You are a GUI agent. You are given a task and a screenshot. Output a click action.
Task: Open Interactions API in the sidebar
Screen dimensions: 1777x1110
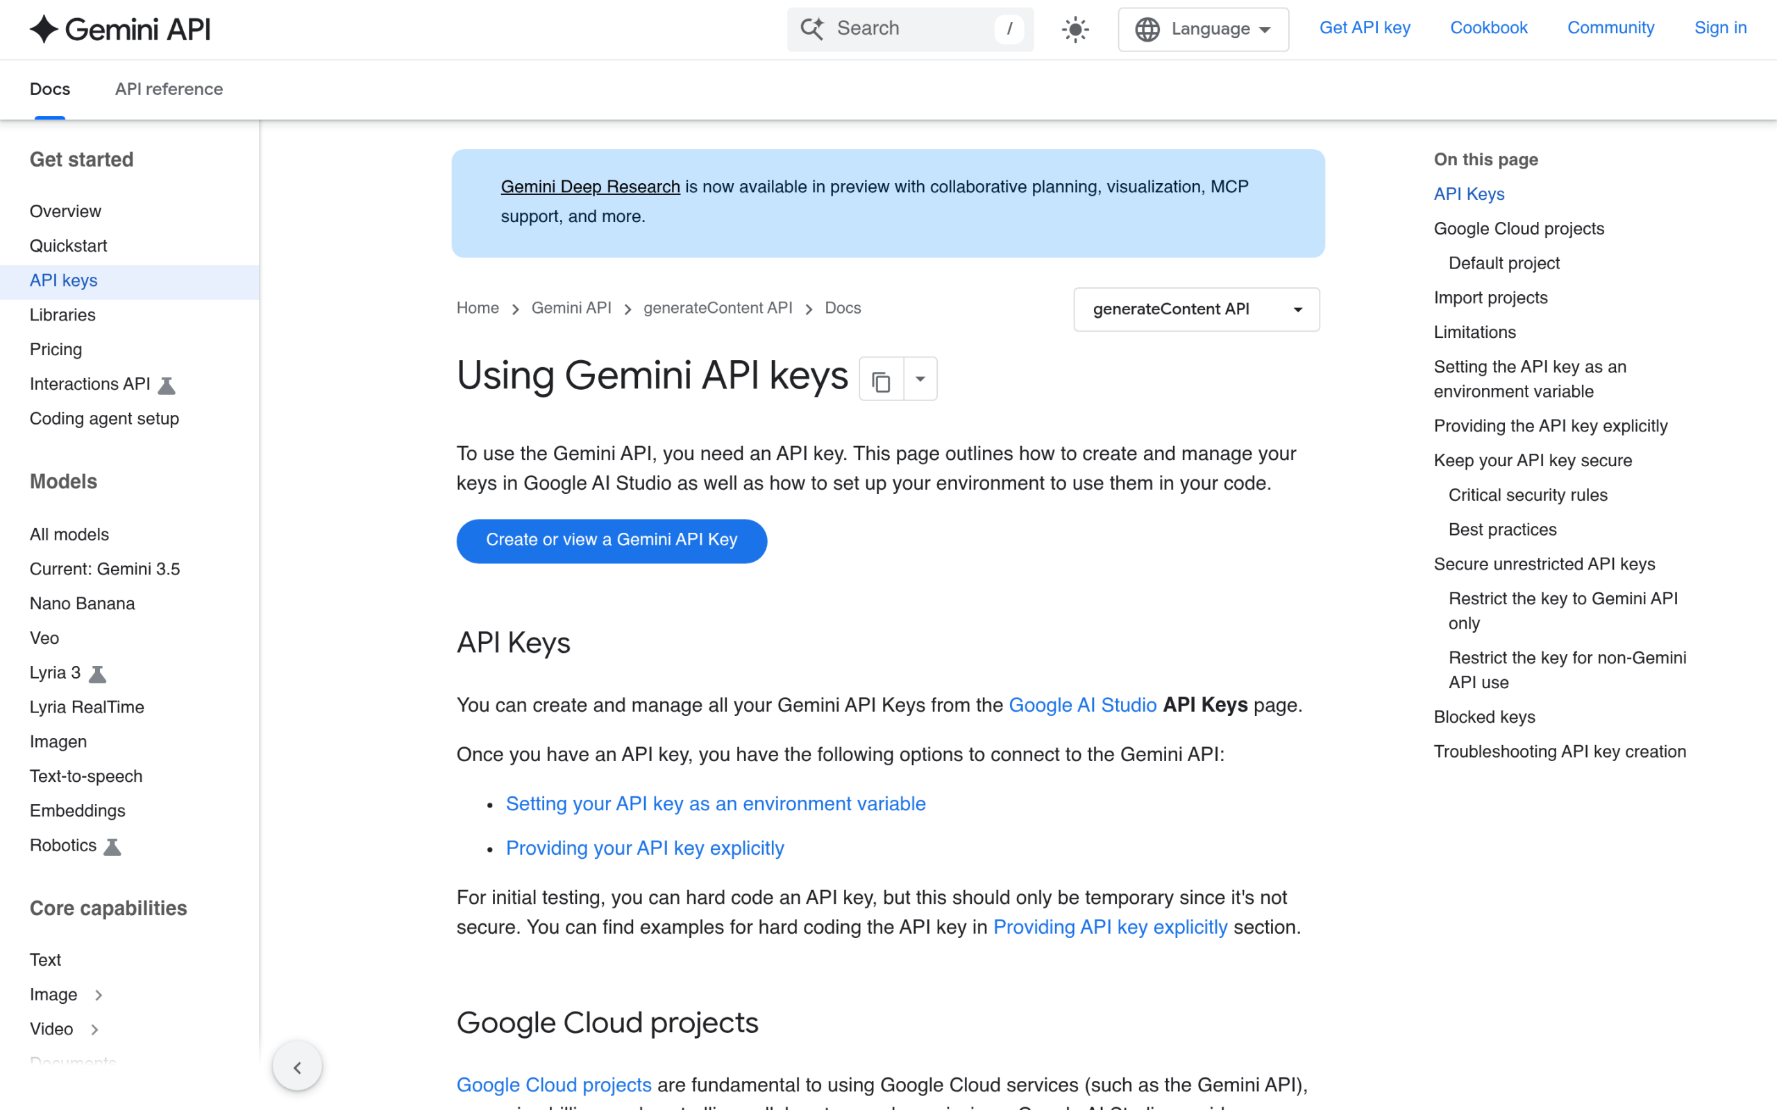click(x=90, y=384)
